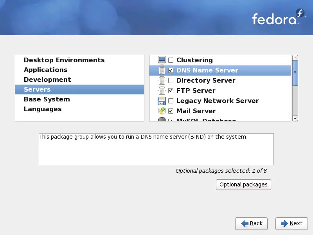Select the Directory Server label
The height and width of the screenshot is (235, 313).
click(206, 81)
